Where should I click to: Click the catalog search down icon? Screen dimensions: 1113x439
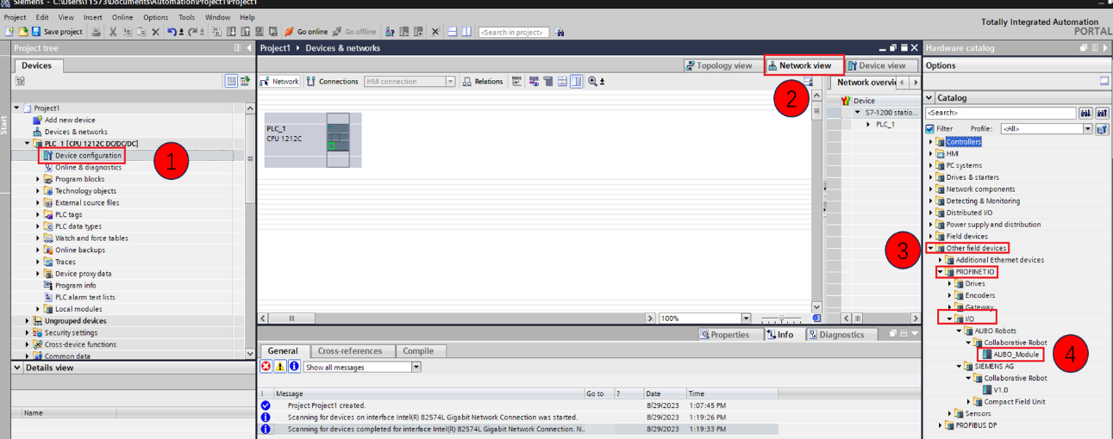(1085, 113)
